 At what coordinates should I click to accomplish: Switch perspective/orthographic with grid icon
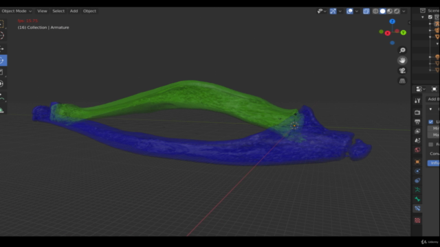point(402,81)
